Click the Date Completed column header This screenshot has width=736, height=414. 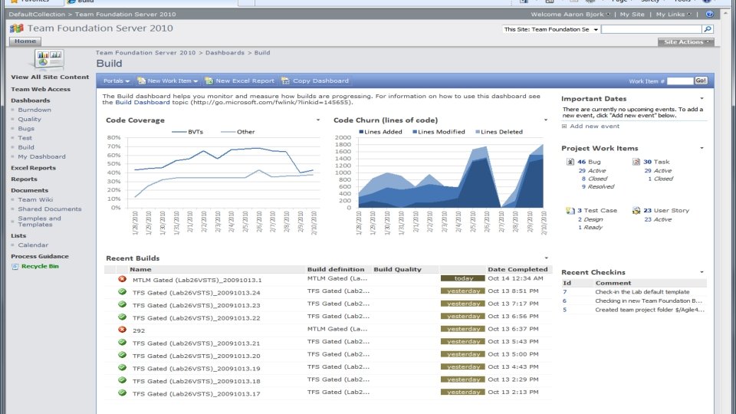[517, 269]
